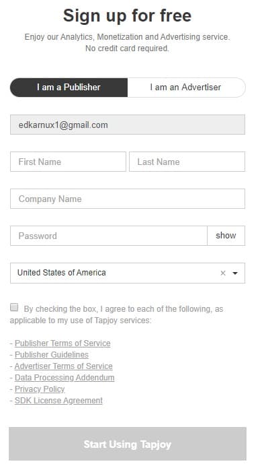Open the Privacy Policy link
This screenshot has height=466, width=262.
[x=40, y=389]
